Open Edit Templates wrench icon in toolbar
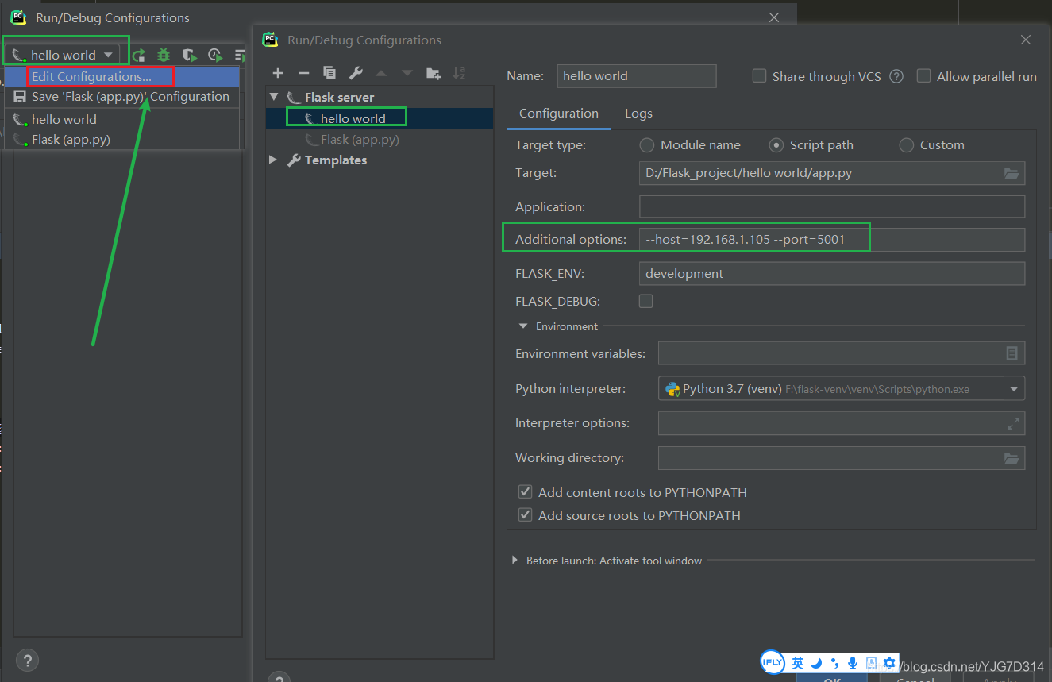This screenshot has height=682, width=1052. (356, 73)
